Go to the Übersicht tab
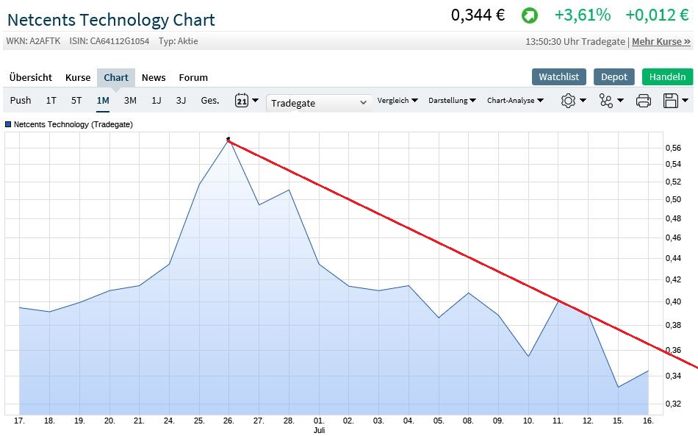The image size is (698, 436). tap(31, 77)
